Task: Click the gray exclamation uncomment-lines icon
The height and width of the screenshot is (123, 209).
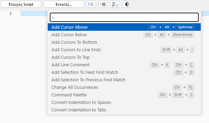Action: click(103, 4)
